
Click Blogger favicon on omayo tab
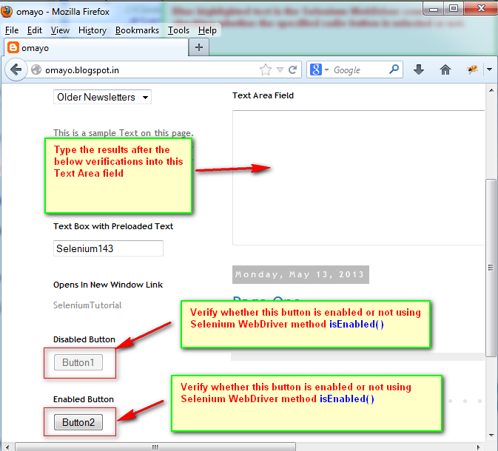coord(13,47)
